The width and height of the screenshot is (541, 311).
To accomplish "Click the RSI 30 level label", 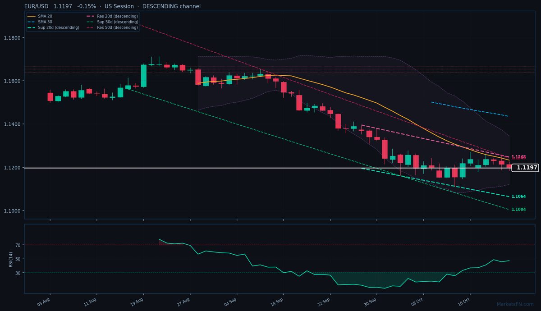I will (18, 273).
